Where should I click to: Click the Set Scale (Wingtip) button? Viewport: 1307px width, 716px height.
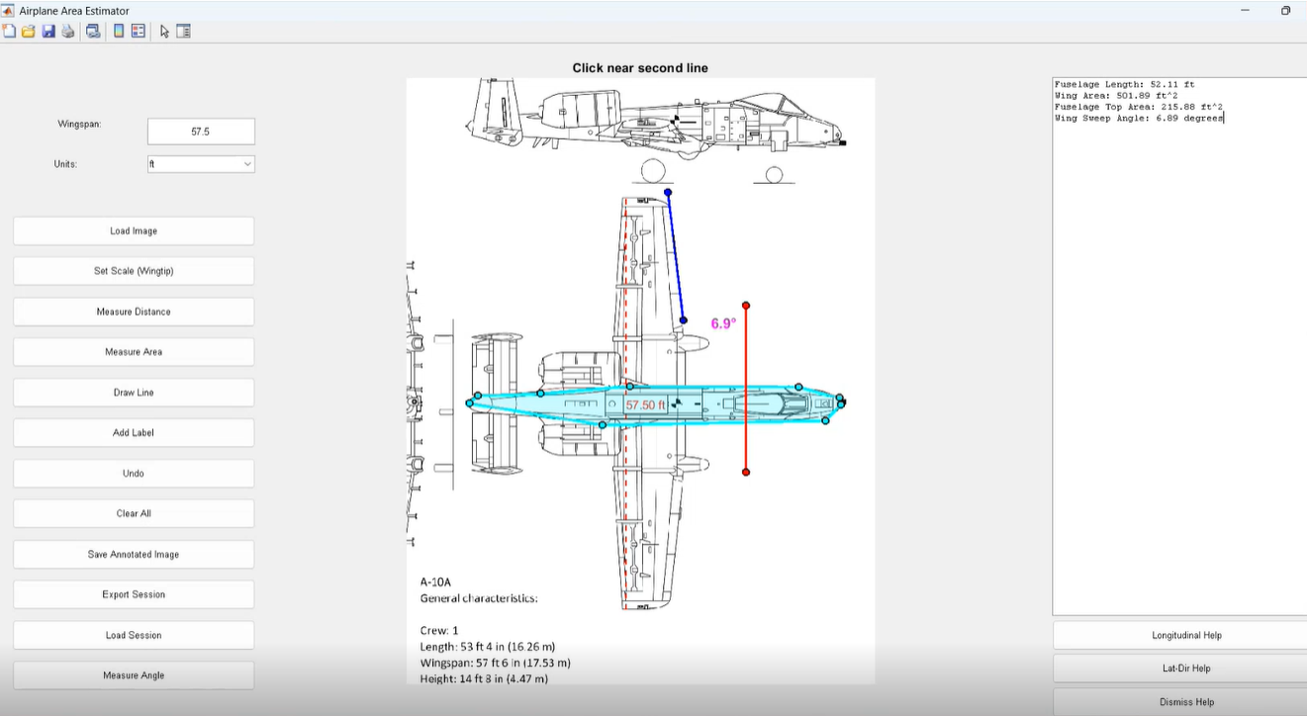point(134,271)
